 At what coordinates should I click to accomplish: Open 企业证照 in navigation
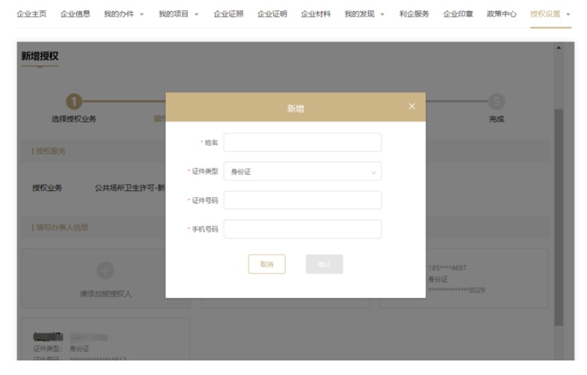pos(228,14)
